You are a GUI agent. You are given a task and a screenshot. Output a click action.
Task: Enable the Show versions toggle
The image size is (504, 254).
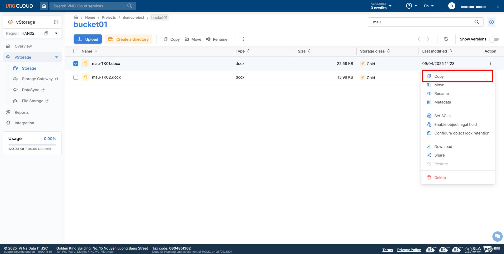494,39
